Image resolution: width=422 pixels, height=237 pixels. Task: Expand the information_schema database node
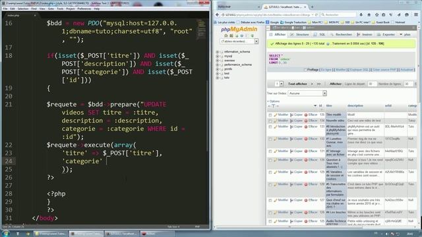pyautogui.click(x=217, y=51)
